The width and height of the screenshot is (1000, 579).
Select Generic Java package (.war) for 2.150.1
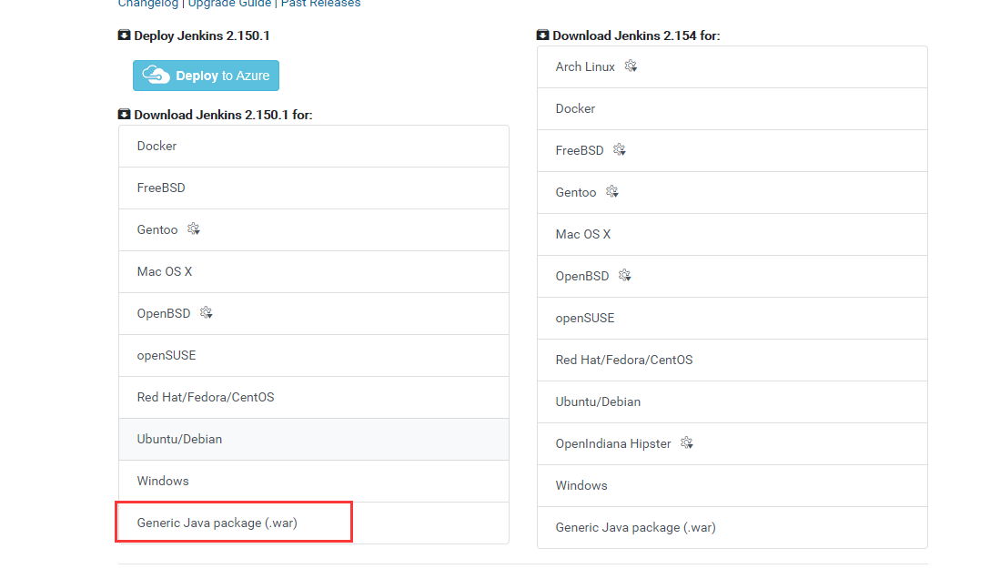(x=217, y=523)
